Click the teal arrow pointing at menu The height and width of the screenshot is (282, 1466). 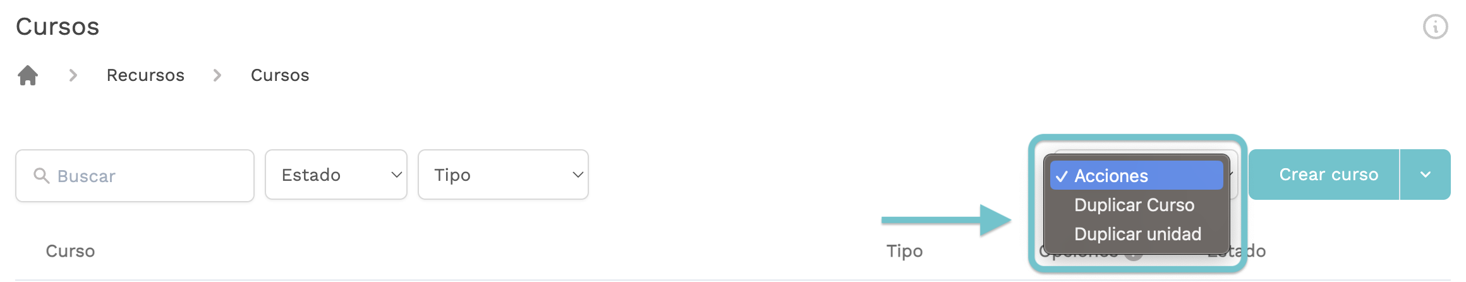[947, 220]
